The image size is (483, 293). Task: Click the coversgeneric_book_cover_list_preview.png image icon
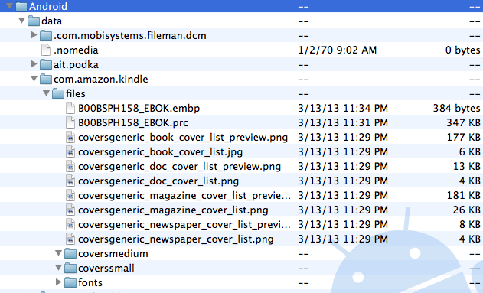[70, 137]
